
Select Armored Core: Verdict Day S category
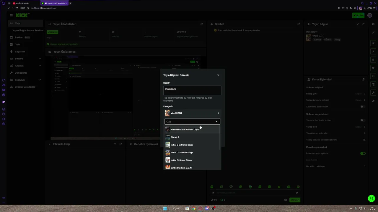click(192, 130)
